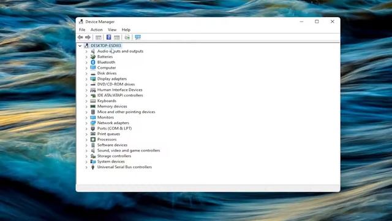Select the Human Interface Devices row

[120, 90]
